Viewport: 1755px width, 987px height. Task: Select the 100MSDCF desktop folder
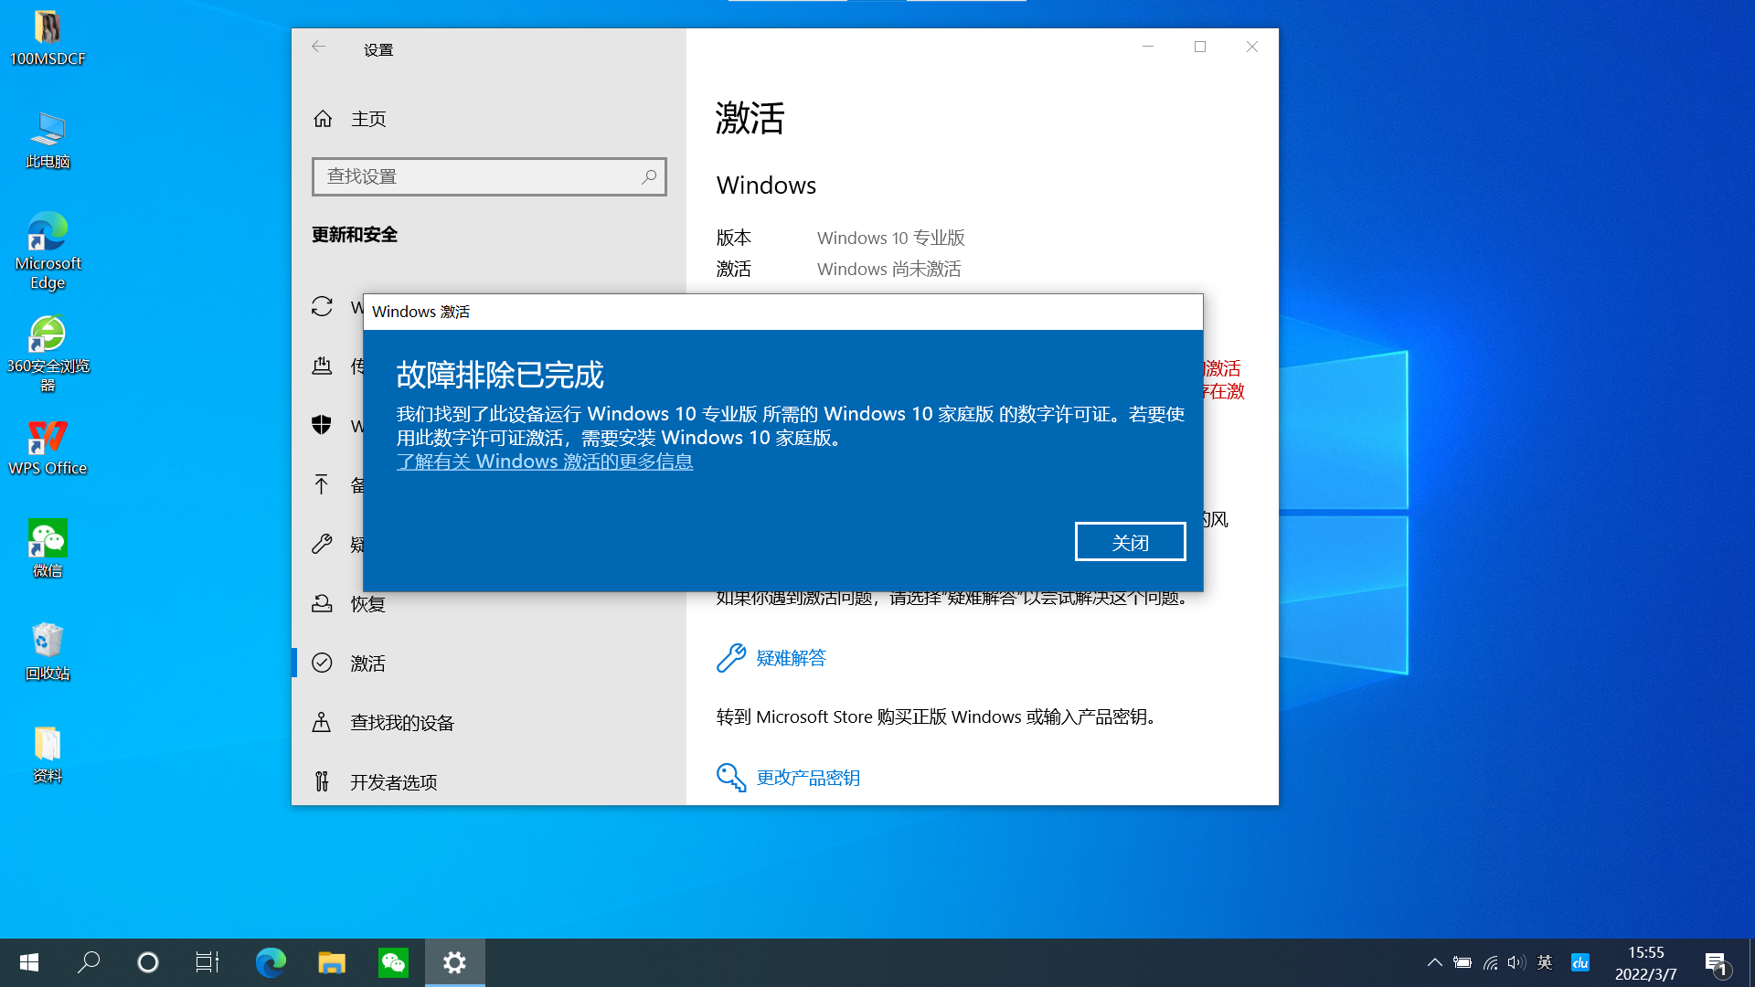tap(48, 38)
